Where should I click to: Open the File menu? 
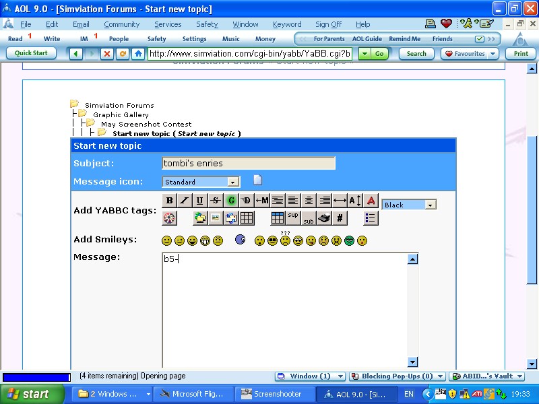click(x=26, y=24)
